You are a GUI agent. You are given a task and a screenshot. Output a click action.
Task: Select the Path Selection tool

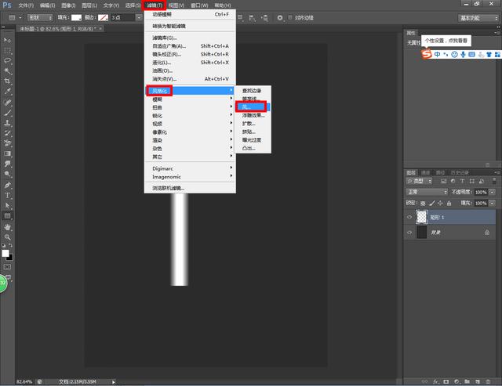click(8, 205)
